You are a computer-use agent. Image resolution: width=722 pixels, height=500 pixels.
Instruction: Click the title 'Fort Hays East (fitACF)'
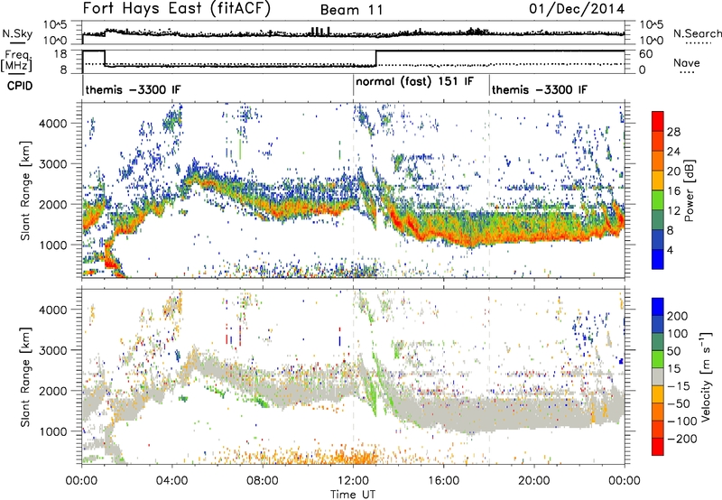tap(177, 9)
